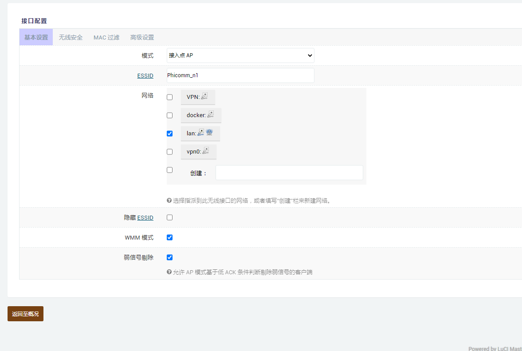The height and width of the screenshot is (351, 522).
Task: Uncheck the lan network checkbox
Action: (x=170, y=134)
